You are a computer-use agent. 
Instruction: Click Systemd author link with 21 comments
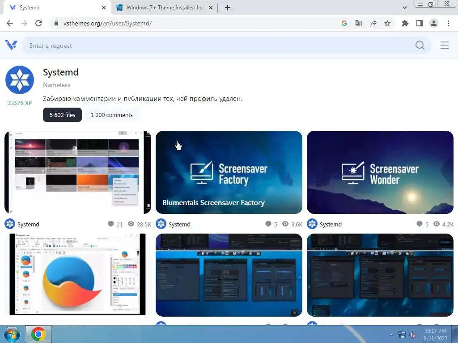(28, 224)
